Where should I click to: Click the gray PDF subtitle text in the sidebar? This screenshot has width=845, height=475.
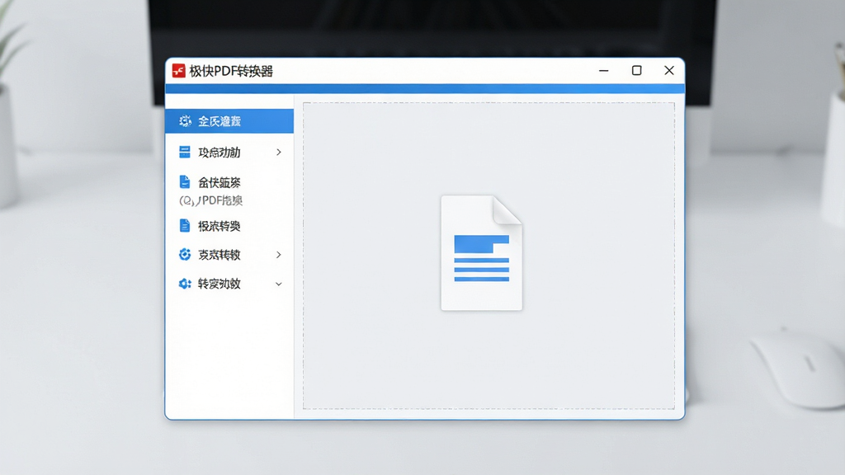[210, 201]
